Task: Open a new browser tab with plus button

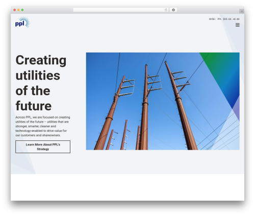Action: tap(242, 11)
